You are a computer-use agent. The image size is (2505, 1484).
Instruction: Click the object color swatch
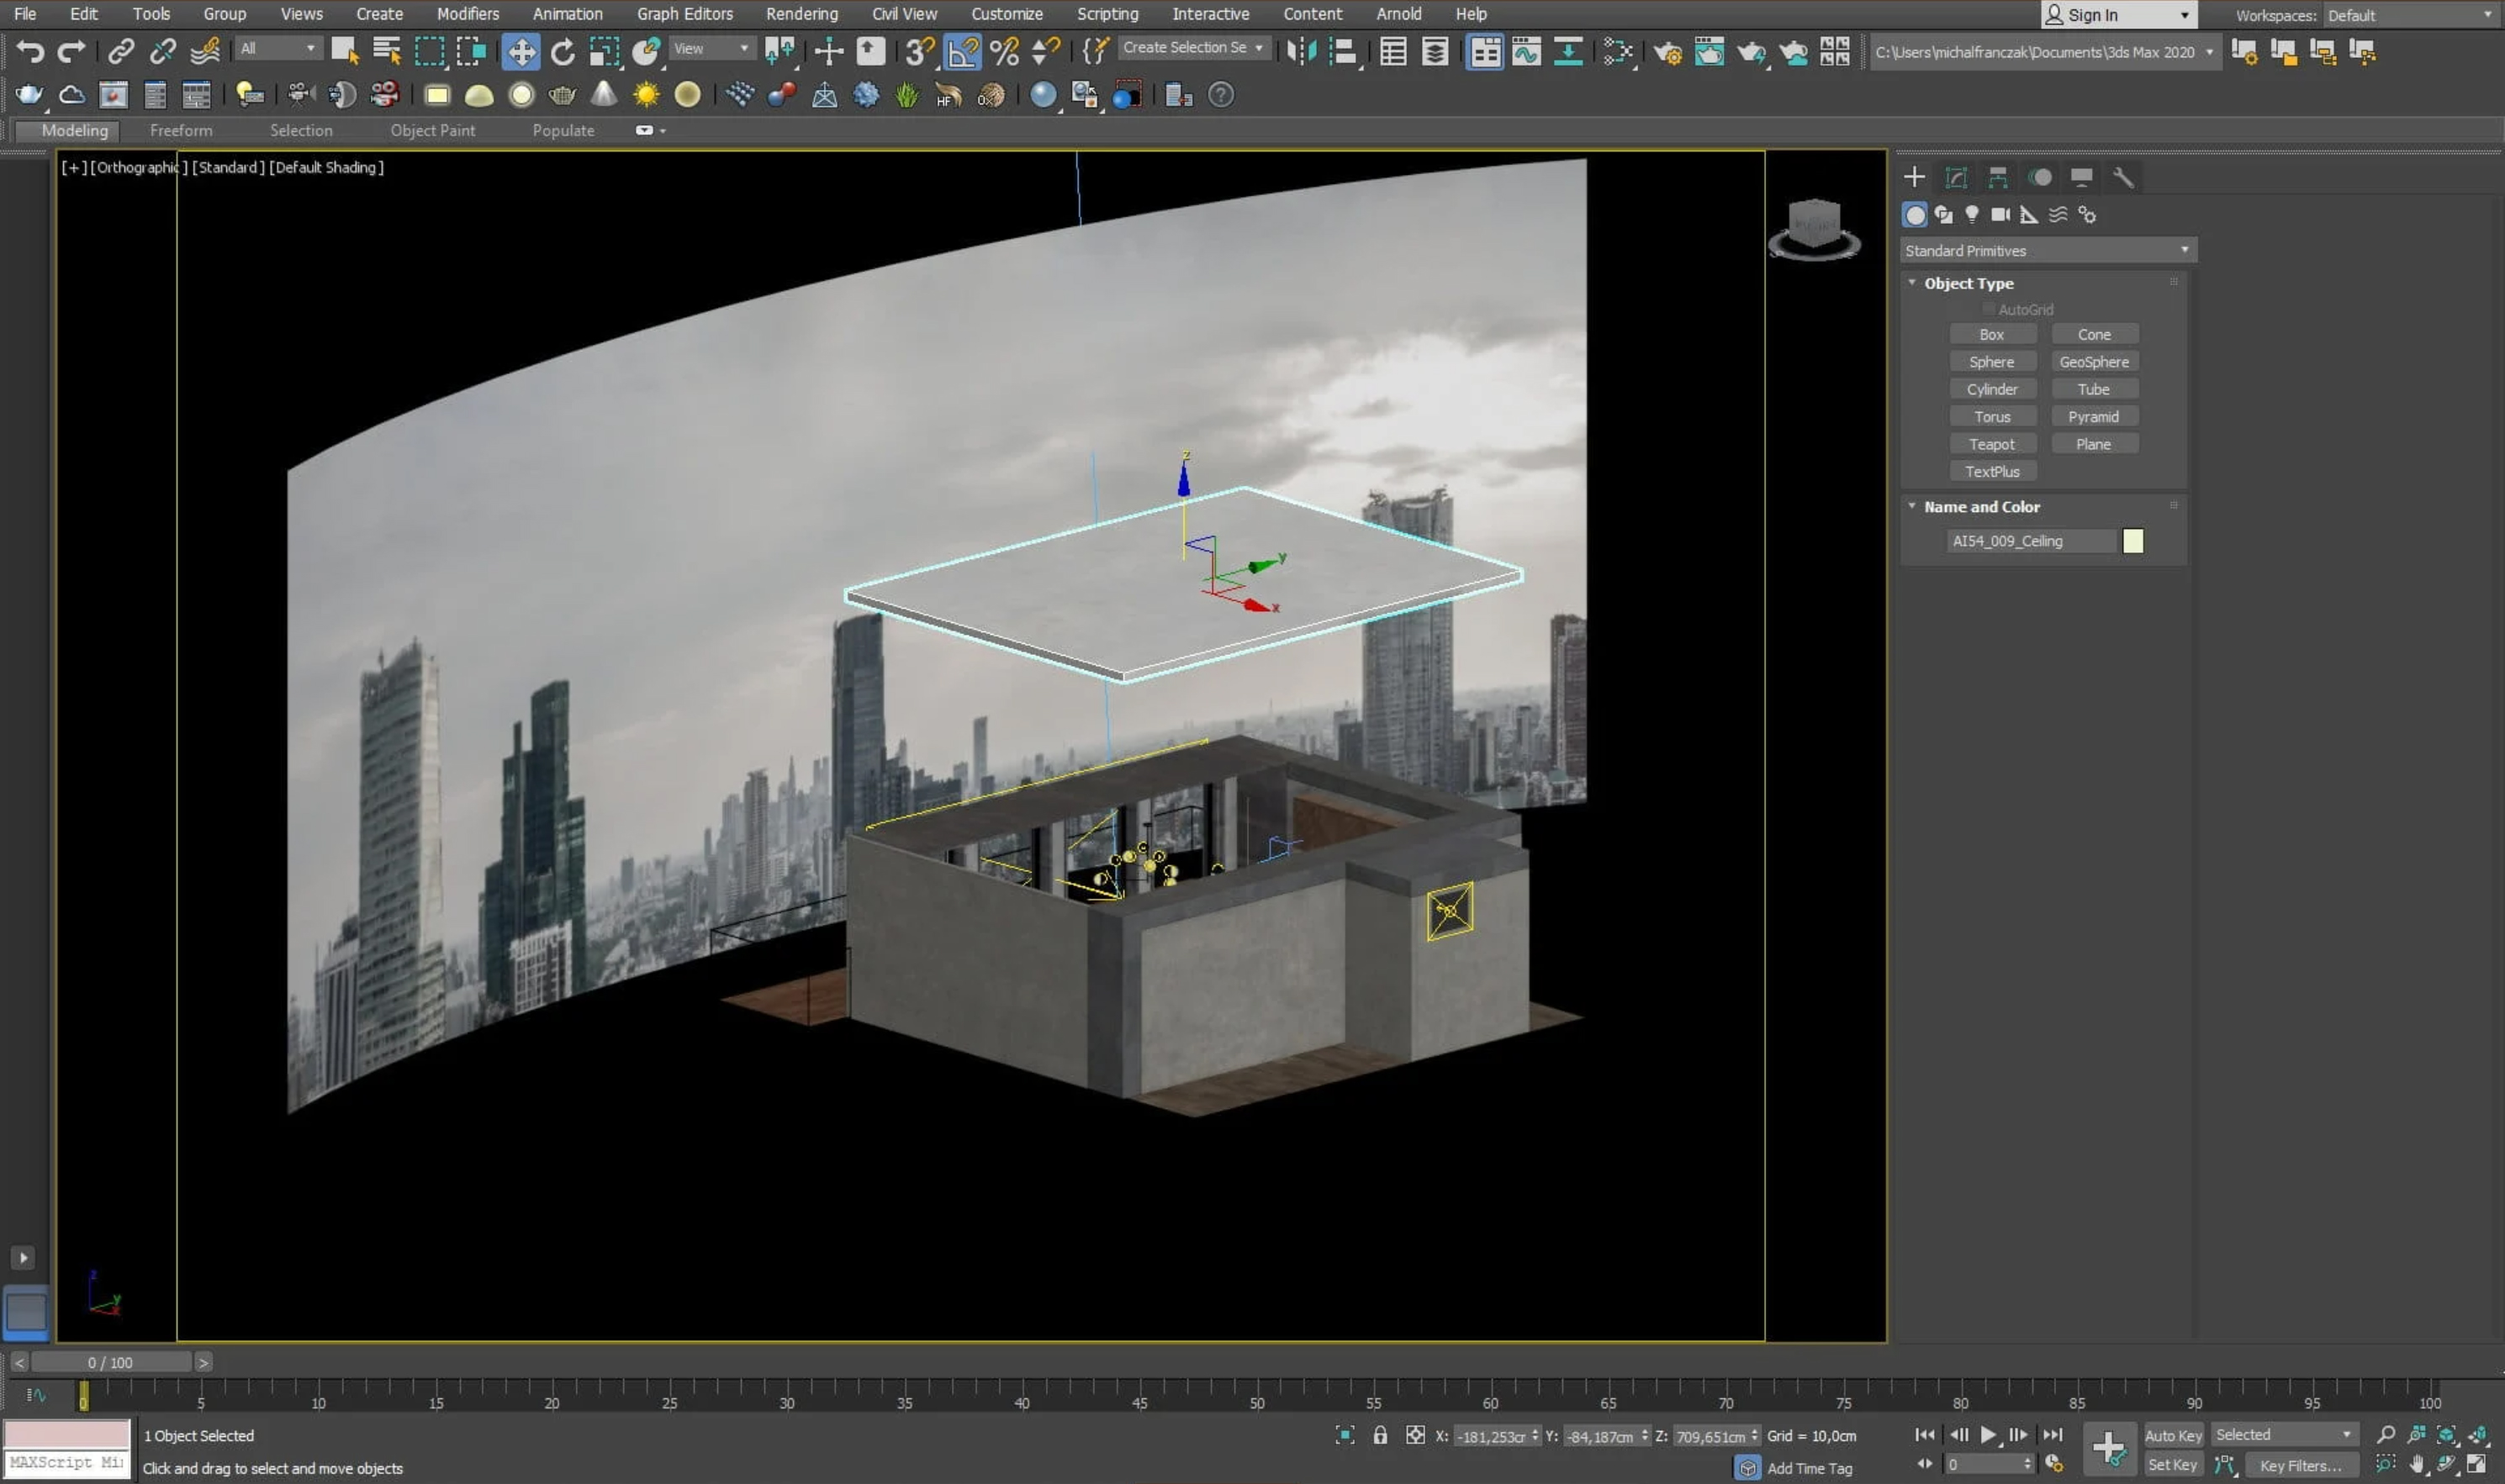pyautogui.click(x=2132, y=541)
